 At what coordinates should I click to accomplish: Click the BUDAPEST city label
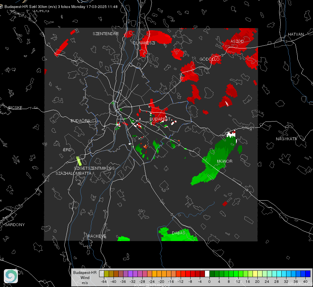[160, 119]
